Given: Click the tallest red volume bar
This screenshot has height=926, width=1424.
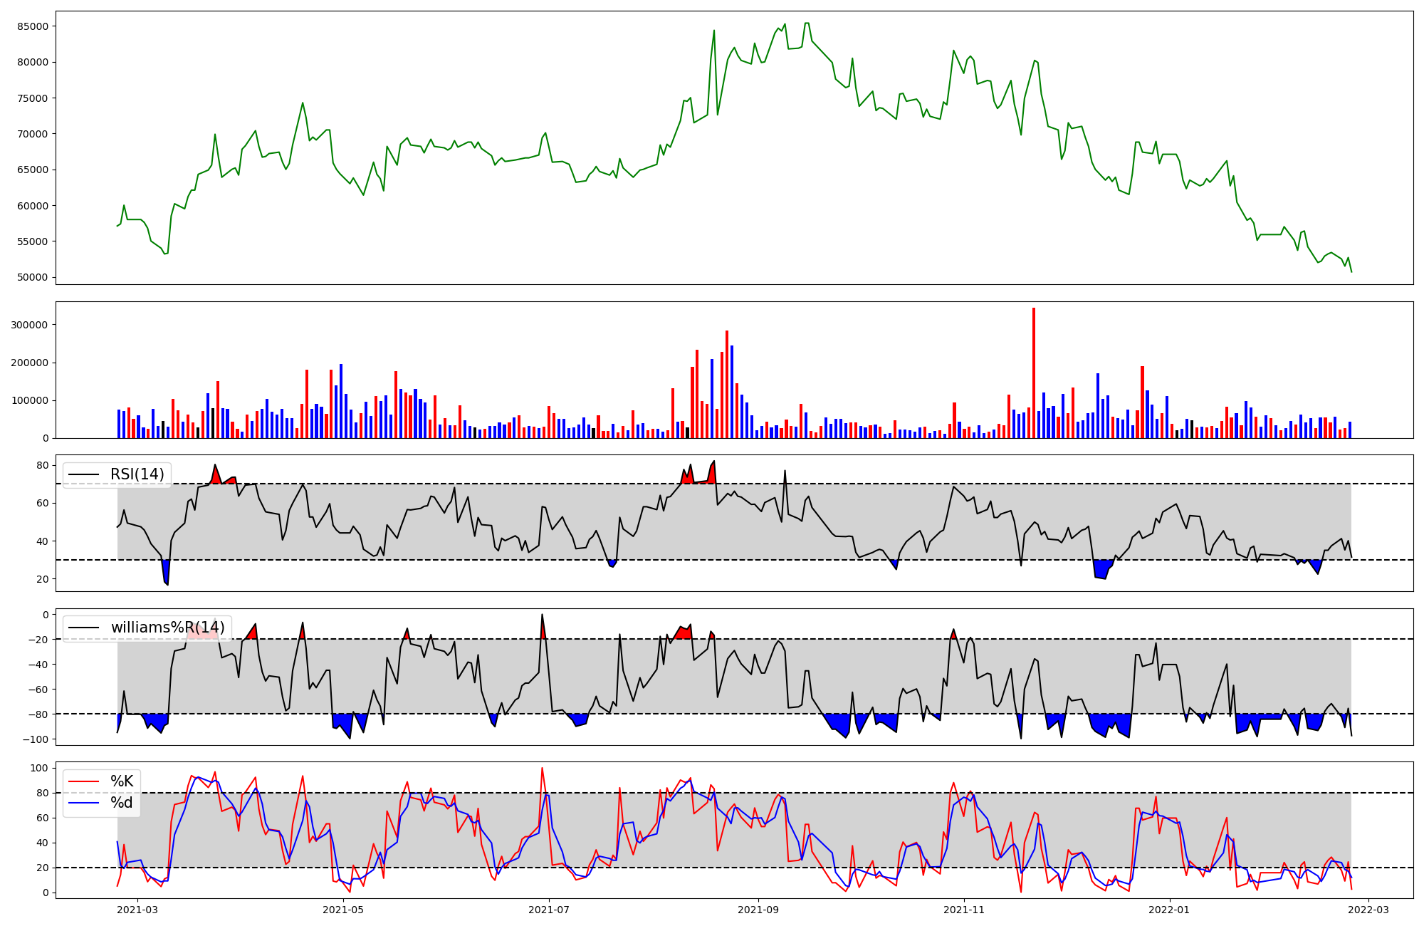Looking at the screenshot, I should pyautogui.click(x=1034, y=373).
